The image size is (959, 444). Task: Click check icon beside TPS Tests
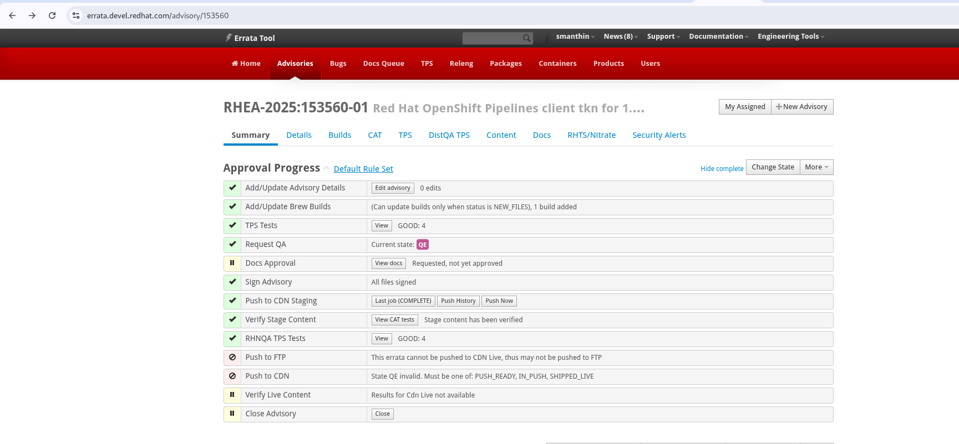[232, 225]
